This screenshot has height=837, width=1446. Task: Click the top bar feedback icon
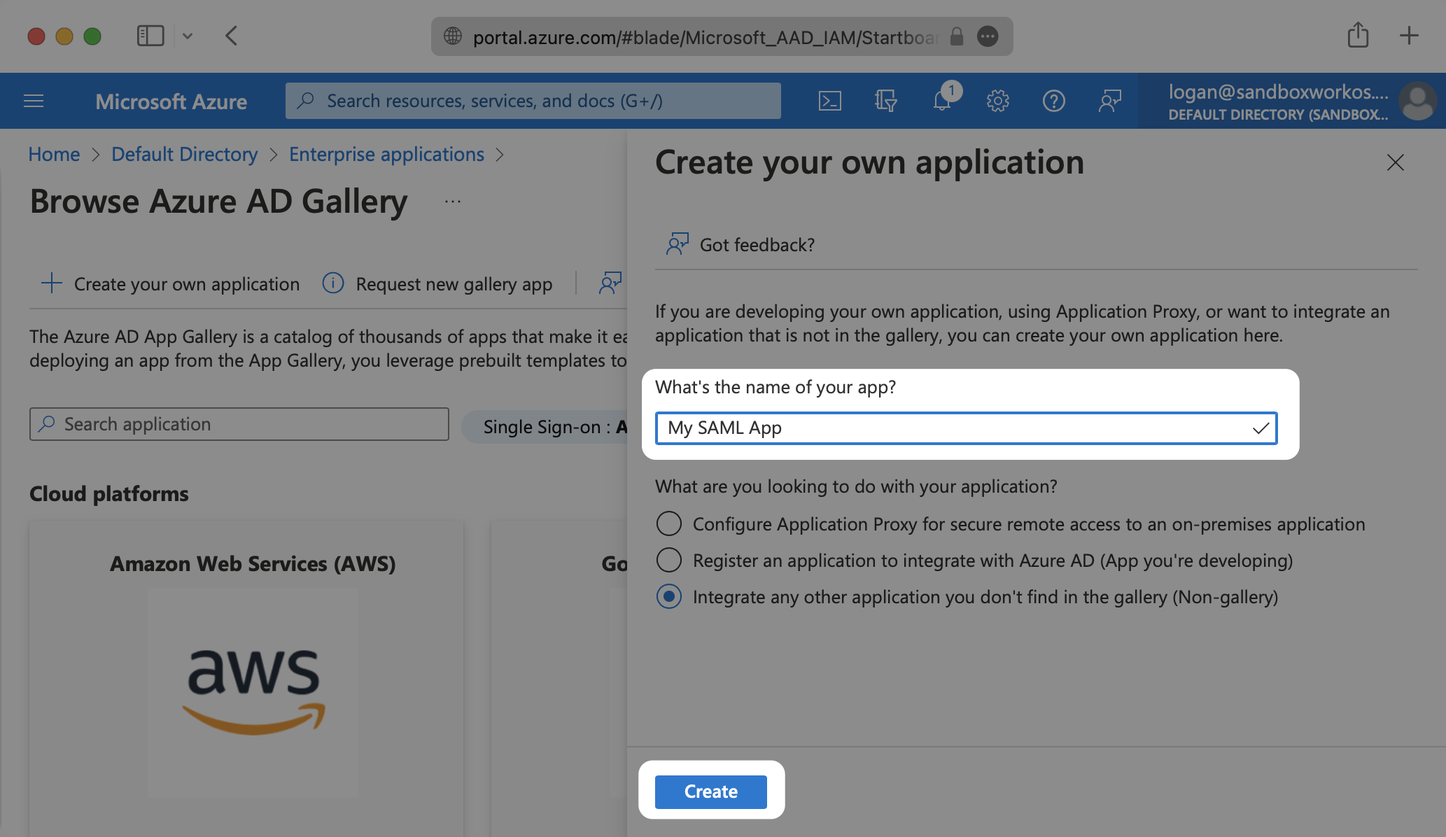click(x=1109, y=101)
